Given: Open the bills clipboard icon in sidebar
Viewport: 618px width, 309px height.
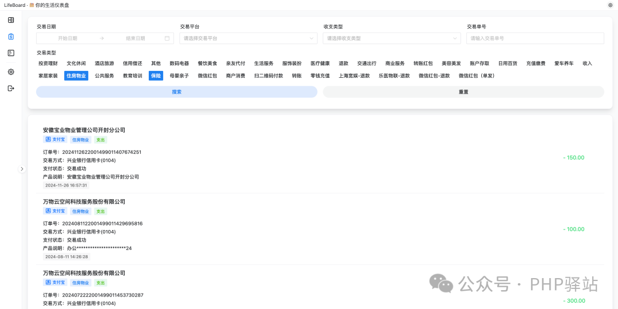Looking at the screenshot, I should (x=11, y=37).
